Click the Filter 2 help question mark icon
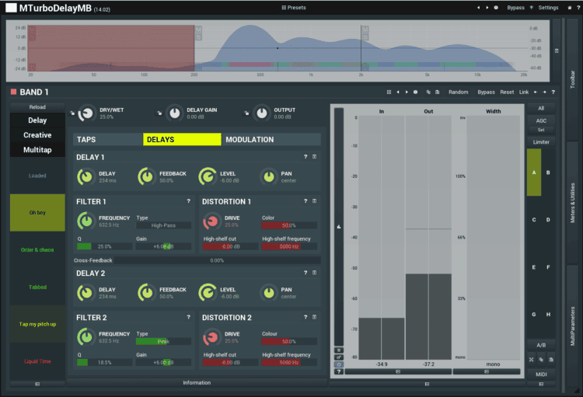Screen dimensions: 583x397 tap(188, 317)
